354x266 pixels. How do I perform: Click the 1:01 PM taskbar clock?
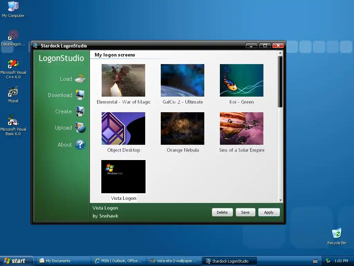pos(341,261)
